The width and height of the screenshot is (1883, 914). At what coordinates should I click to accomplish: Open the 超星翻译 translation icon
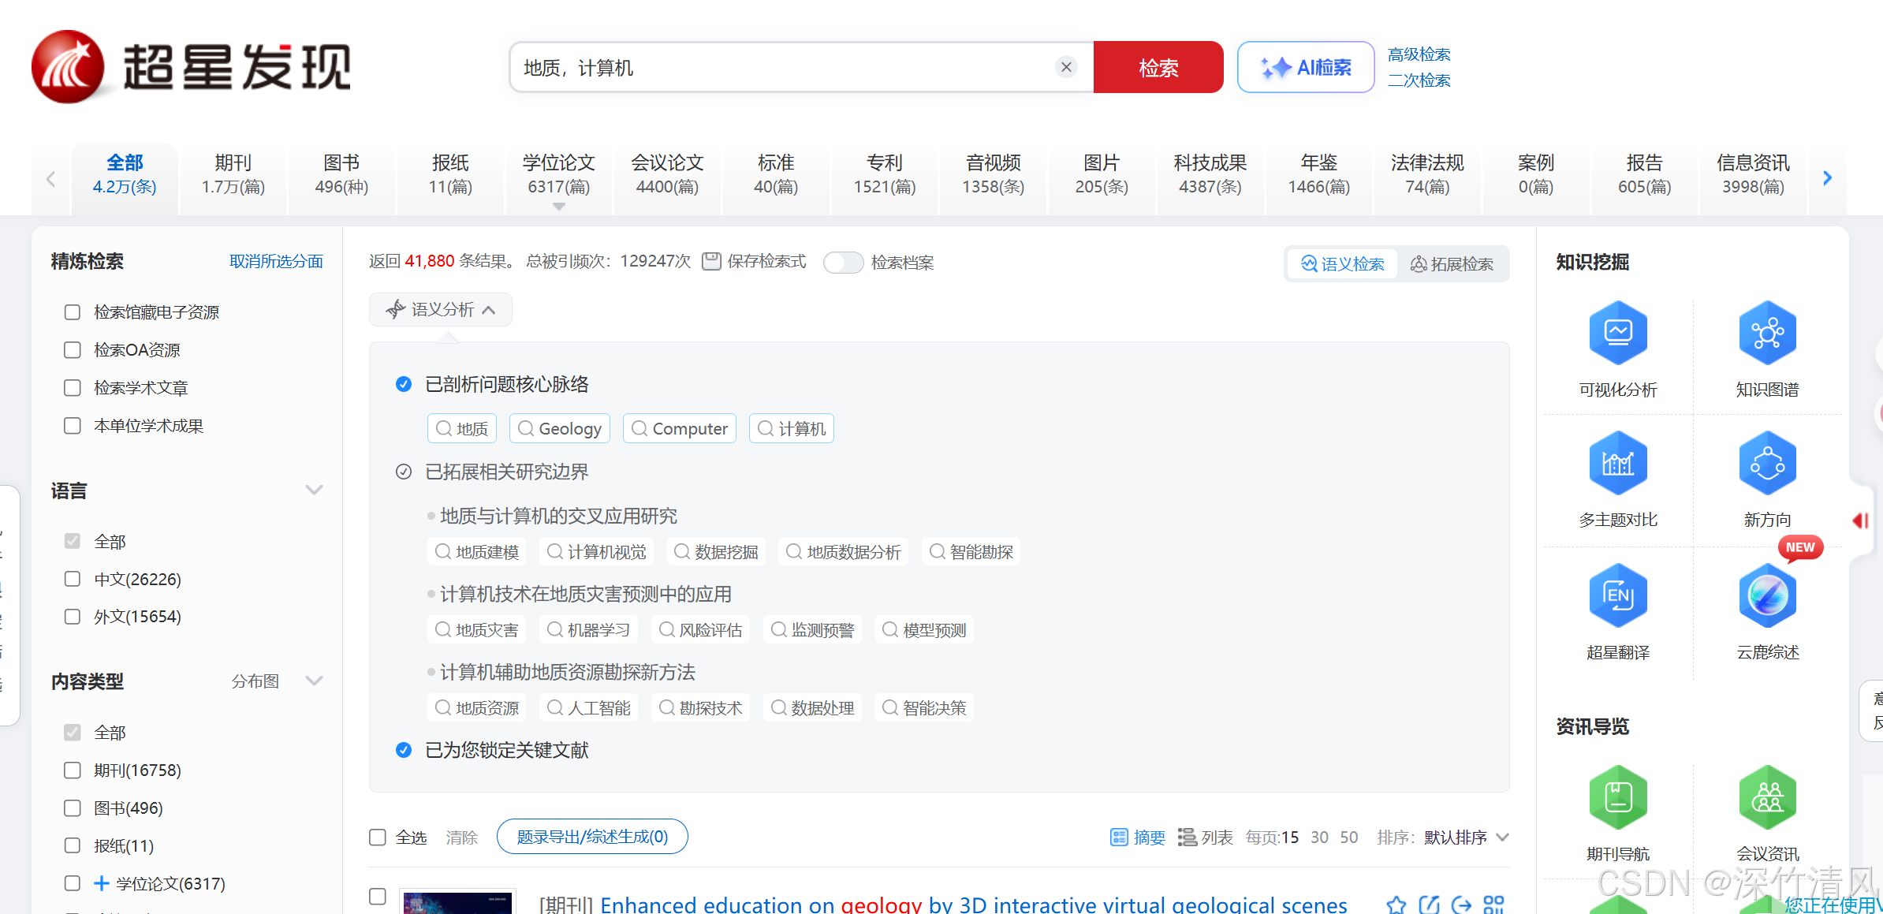pyautogui.click(x=1617, y=595)
